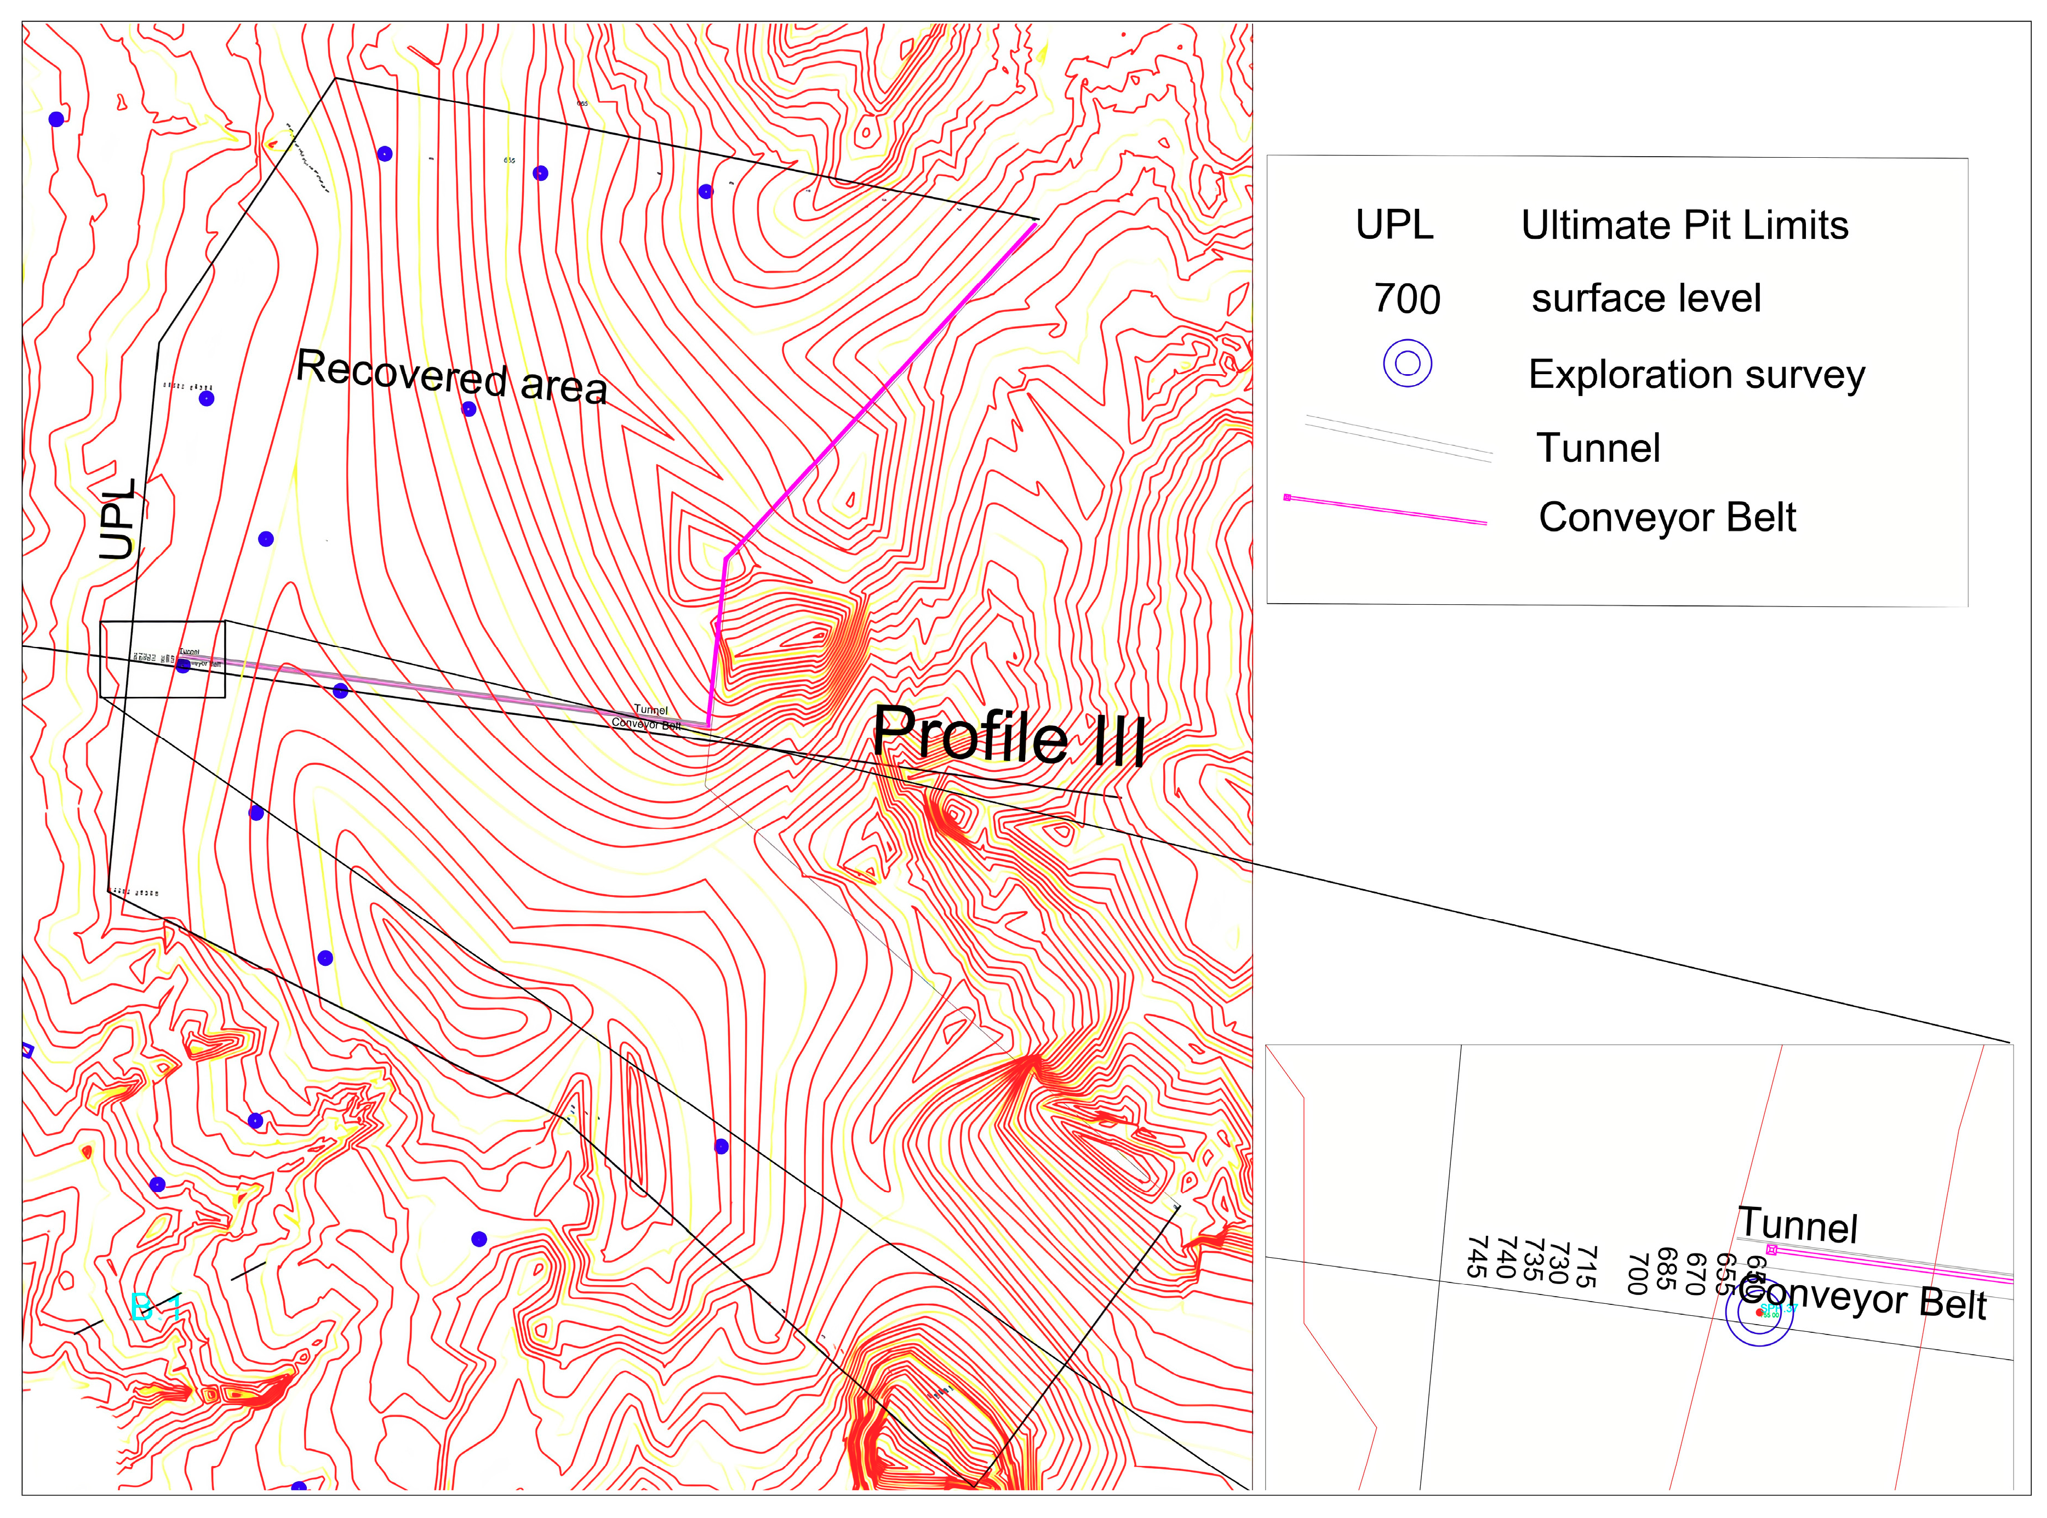Click the conveyor belt bend point on map
2047x1518 pixels.
point(725,557)
